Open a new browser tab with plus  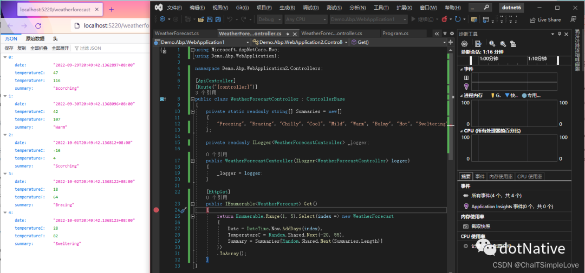tap(111, 9)
